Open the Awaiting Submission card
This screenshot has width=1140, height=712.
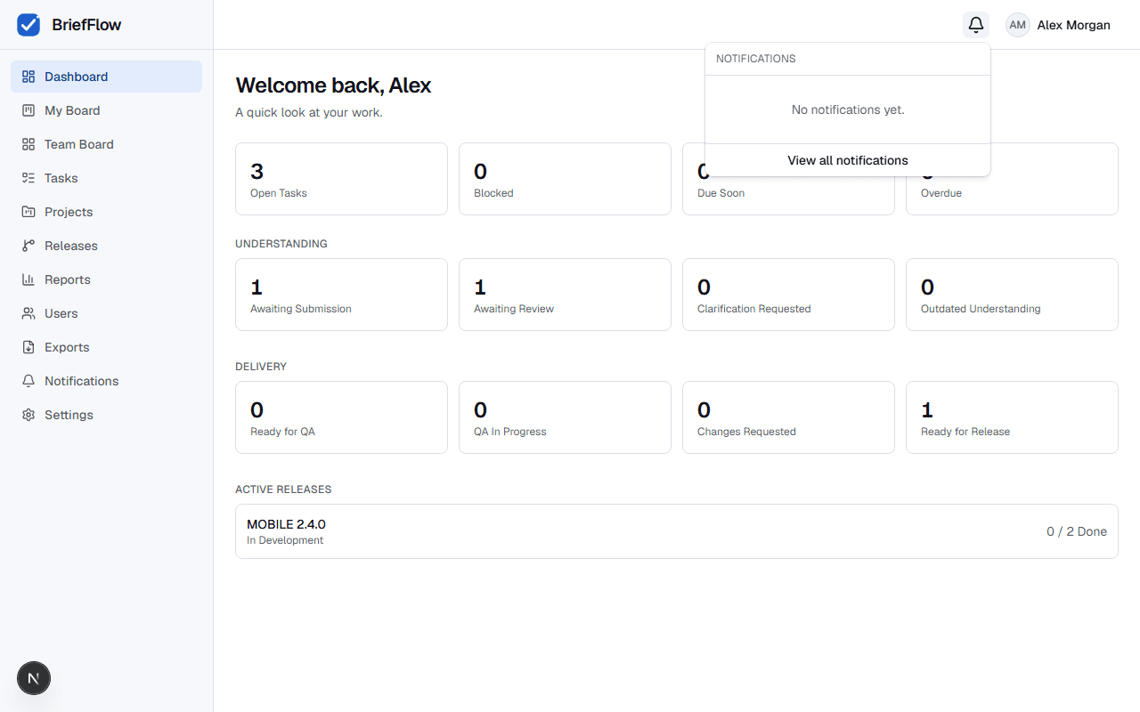point(341,295)
